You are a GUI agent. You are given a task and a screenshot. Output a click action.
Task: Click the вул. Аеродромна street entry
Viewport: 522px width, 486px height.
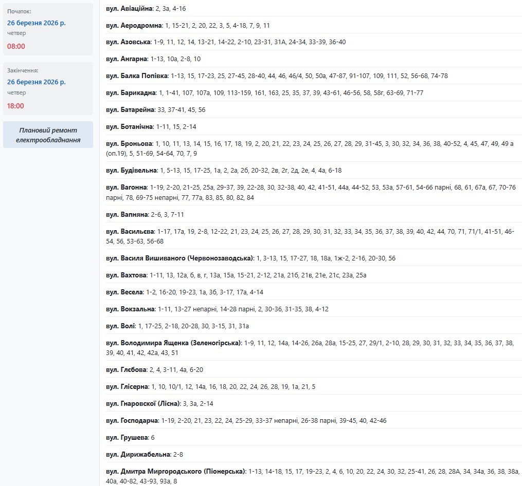tap(134, 25)
